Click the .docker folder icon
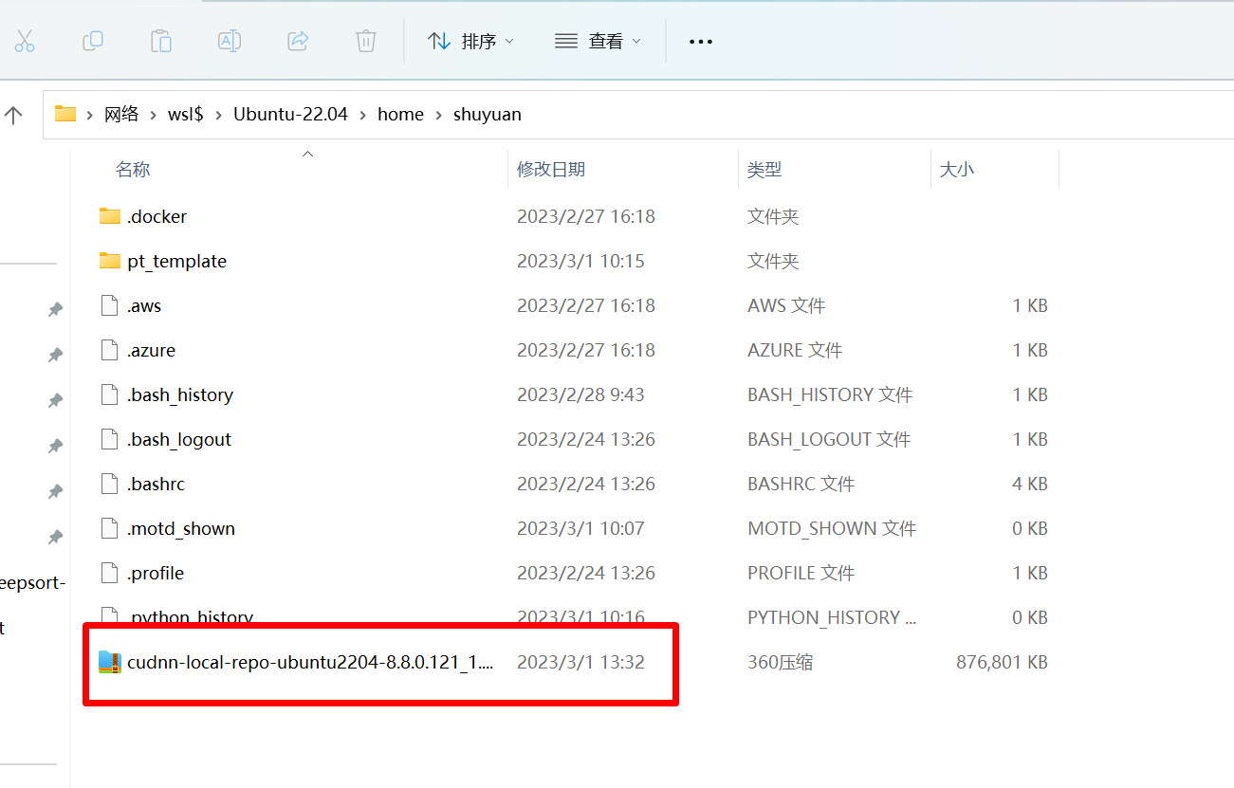The height and width of the screenshot is (788, 1234). click(x=110, y=215)
